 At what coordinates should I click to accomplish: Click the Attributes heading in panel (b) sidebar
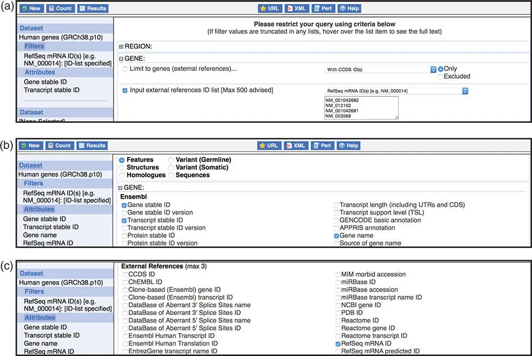tap(40, 209)
